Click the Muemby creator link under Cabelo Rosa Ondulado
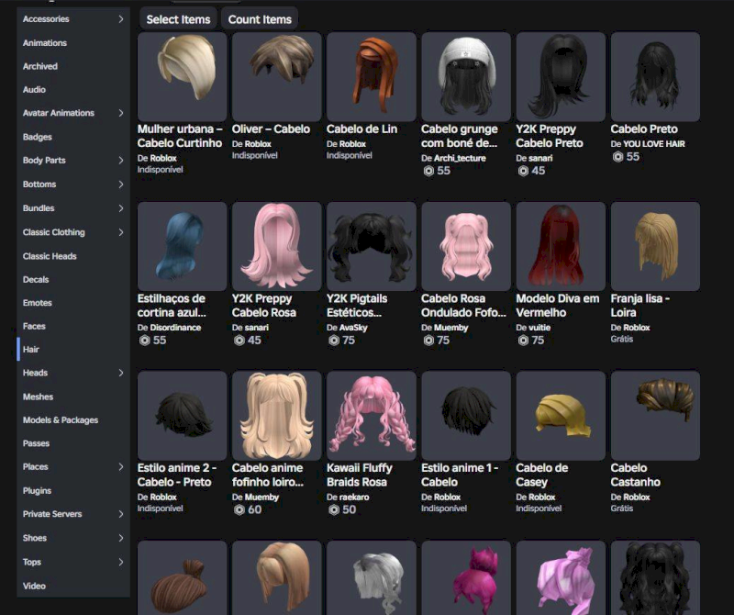734x615 pixels. [451, 328]
